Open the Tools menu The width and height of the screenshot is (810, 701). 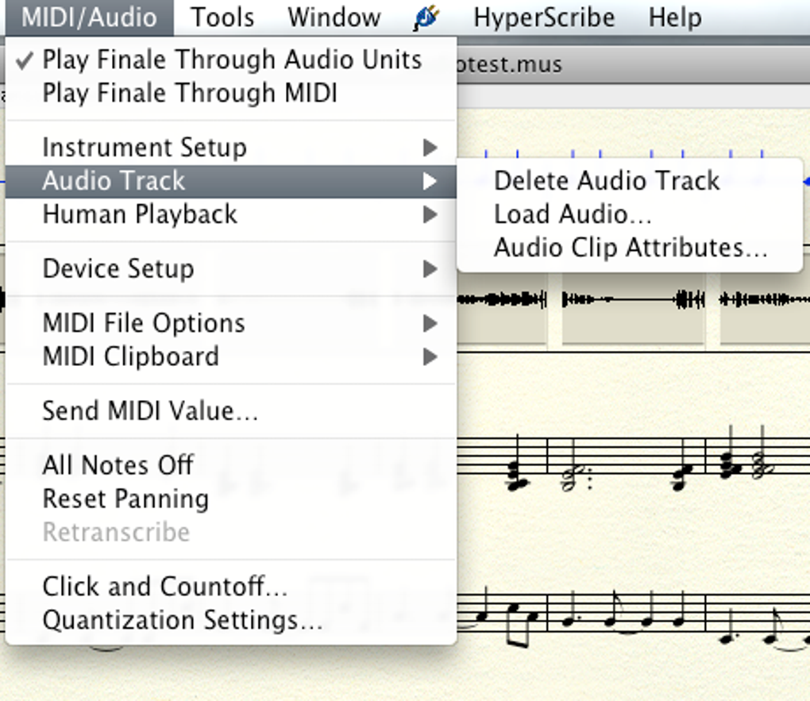222,17
